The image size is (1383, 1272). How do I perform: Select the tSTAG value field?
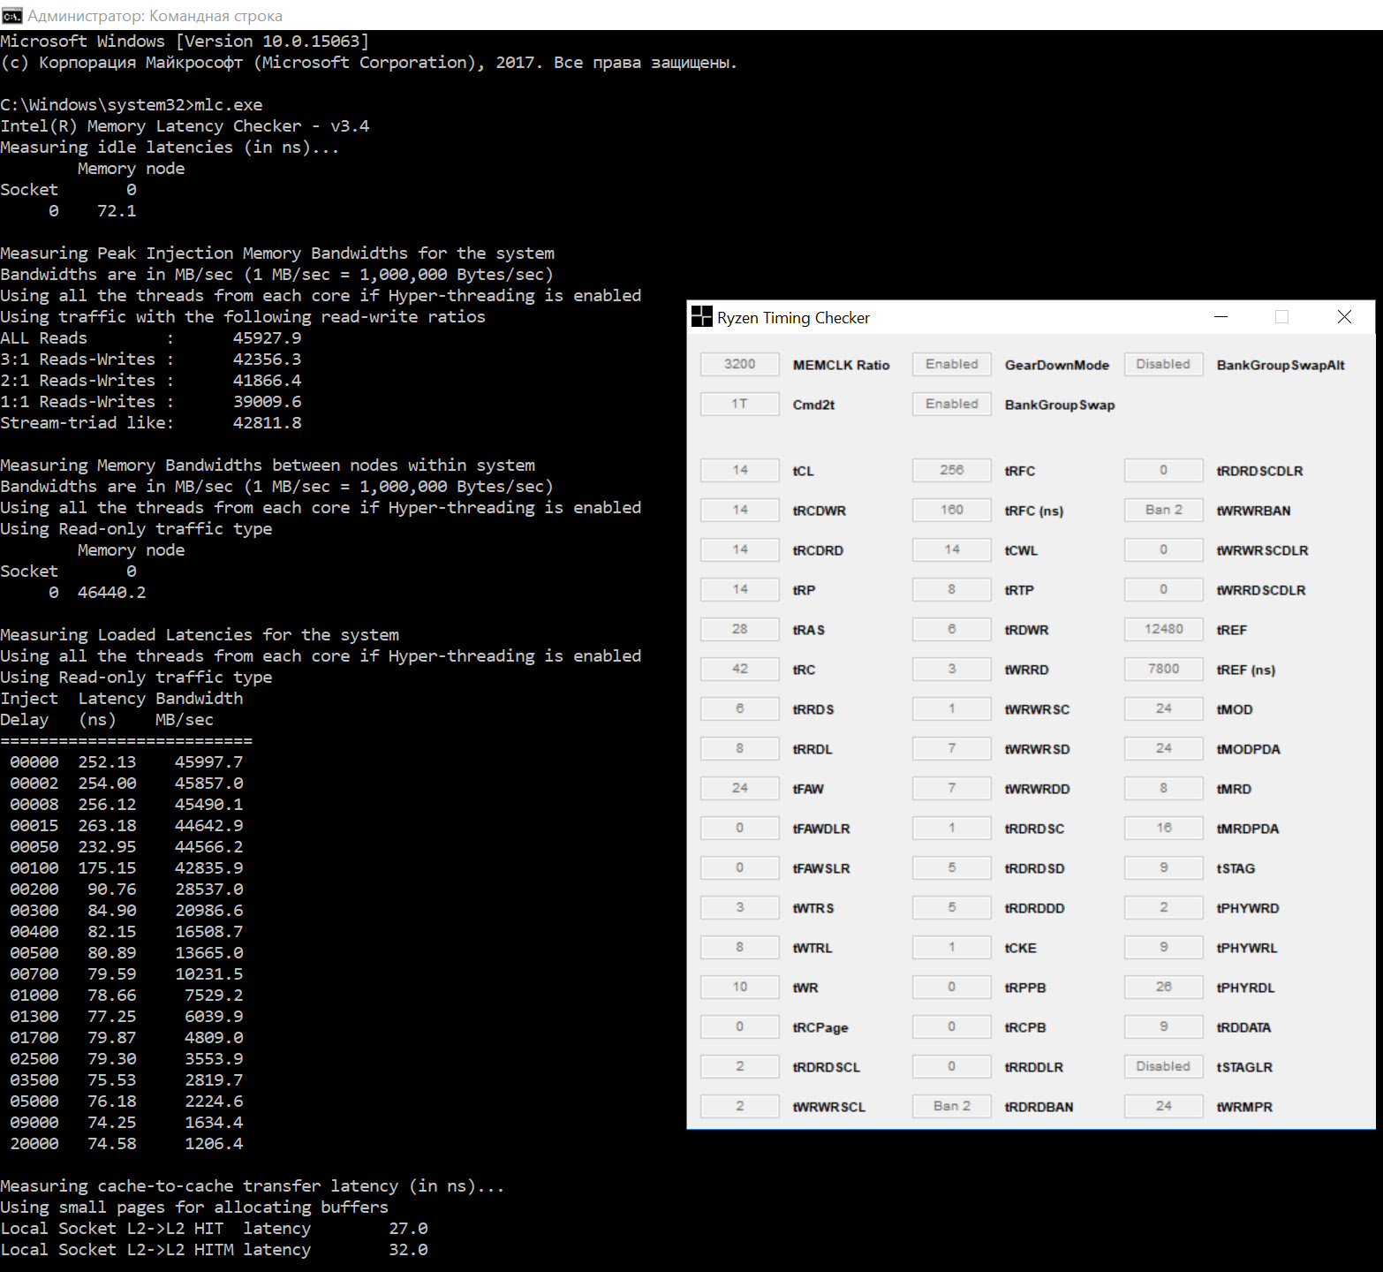(1163, 867)
